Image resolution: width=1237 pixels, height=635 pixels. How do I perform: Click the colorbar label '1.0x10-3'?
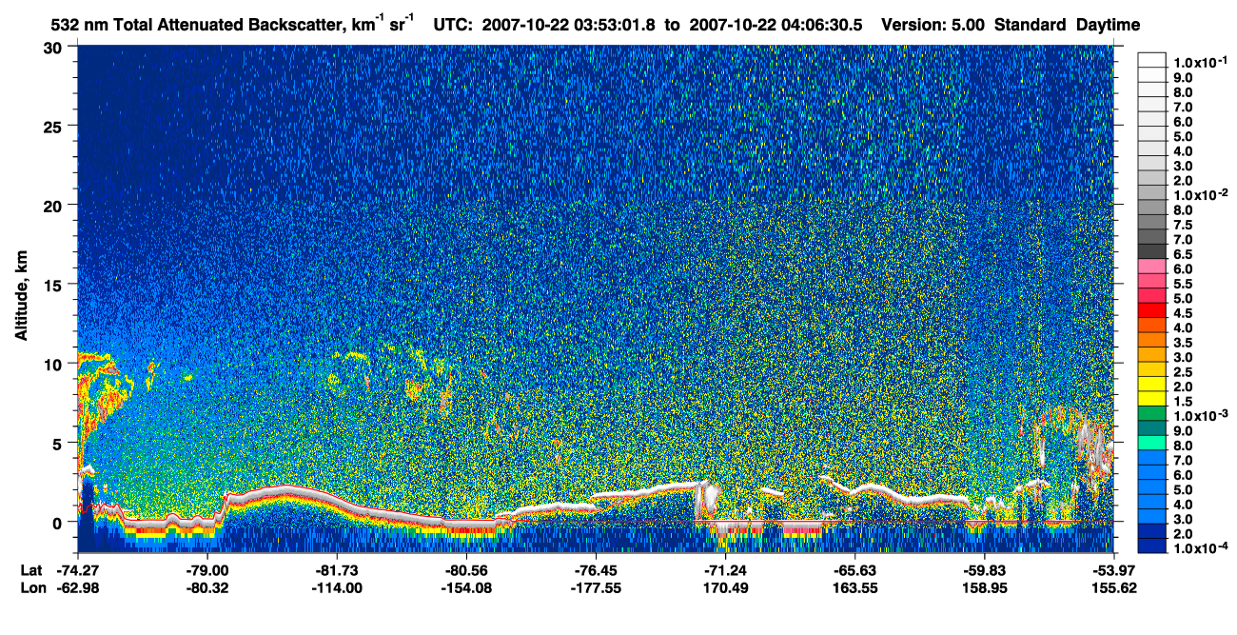coord(1200,416)
